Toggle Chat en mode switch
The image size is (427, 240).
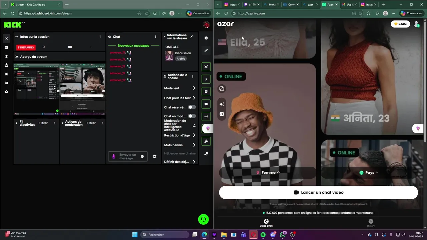click(x=192, y=116)
